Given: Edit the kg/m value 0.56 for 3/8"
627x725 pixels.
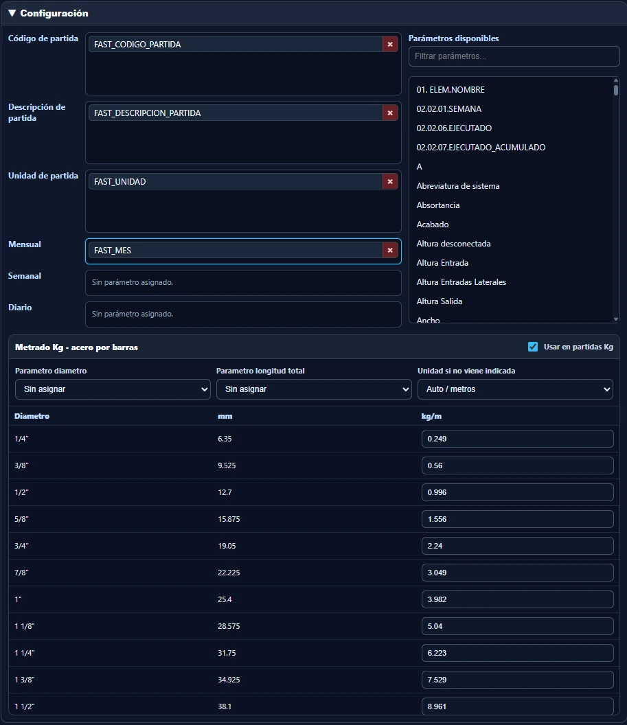Looking at the screenshot, I should [517, 465].
